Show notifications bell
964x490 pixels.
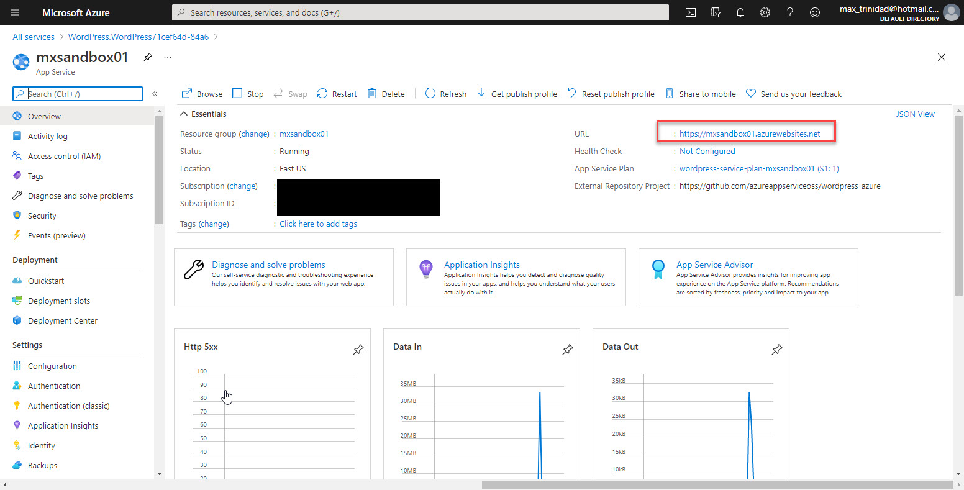tap(740, 12)
